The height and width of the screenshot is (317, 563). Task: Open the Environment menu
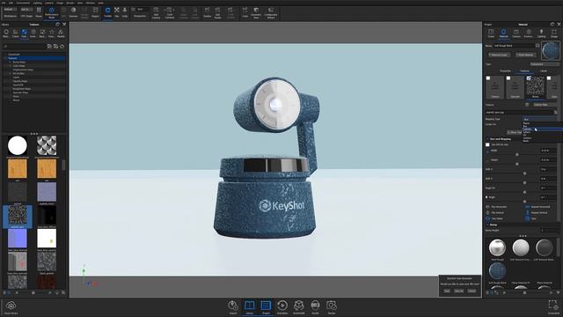(24, 3)
